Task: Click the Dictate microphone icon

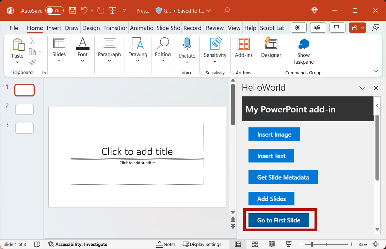Action: pos(187,44)
